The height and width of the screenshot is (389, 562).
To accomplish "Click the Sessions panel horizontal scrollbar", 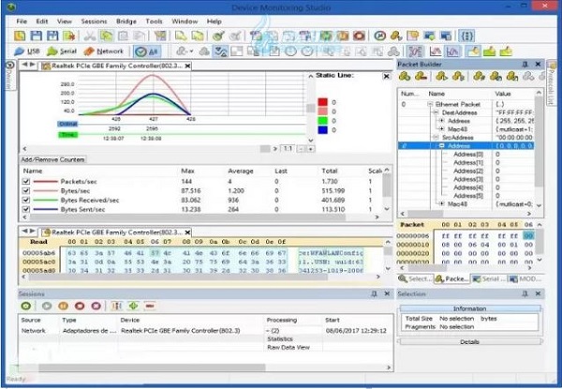I will 152,367.
